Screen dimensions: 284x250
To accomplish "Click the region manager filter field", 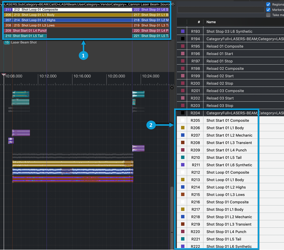I will [221, 10].
